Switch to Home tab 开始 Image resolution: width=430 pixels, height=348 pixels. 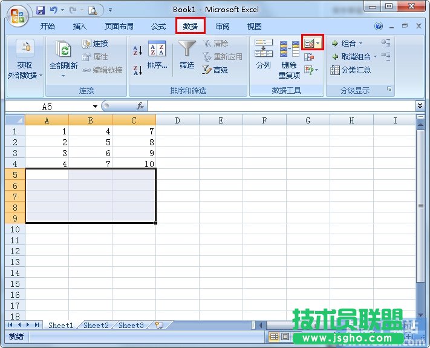48,27
